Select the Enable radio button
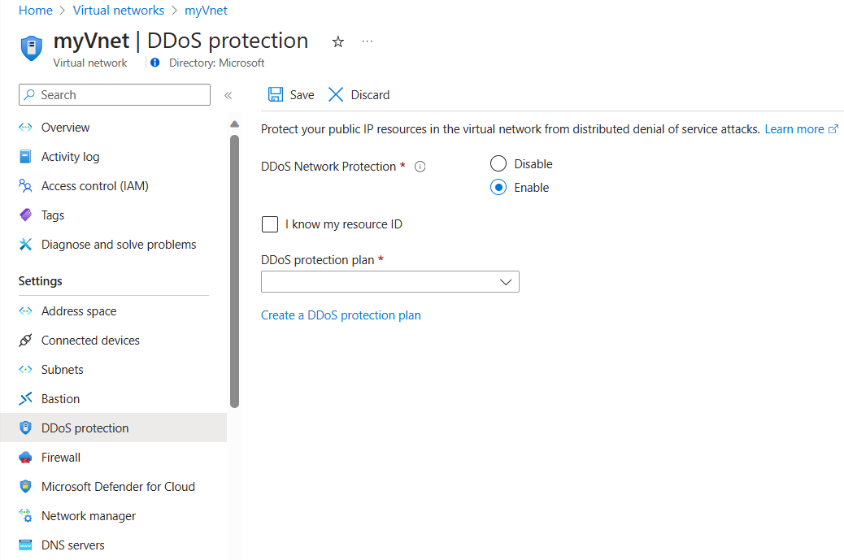This screenshot has height=560, width=844. (498, 188)
